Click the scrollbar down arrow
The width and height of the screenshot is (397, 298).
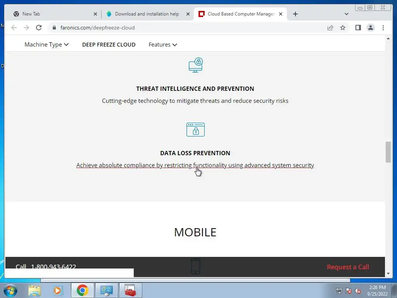[388, 274]
